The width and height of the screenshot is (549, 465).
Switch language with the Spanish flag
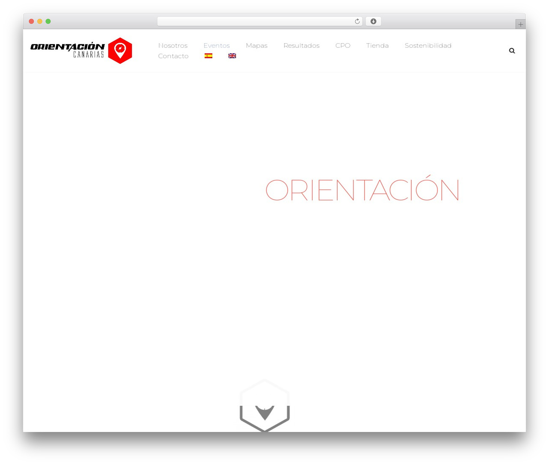(208, 56)
